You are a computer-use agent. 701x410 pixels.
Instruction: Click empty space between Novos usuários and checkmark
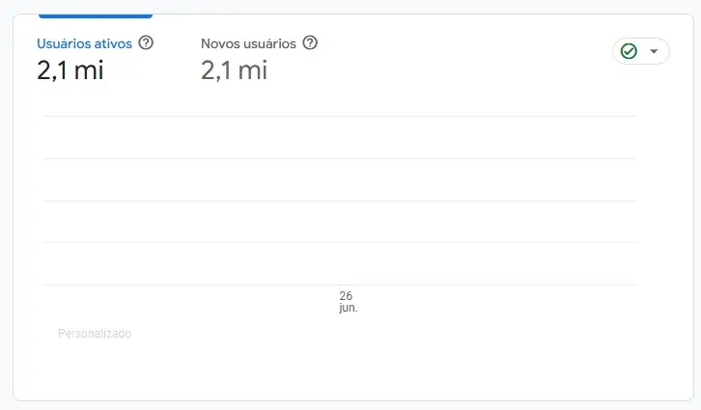[463, 53]
